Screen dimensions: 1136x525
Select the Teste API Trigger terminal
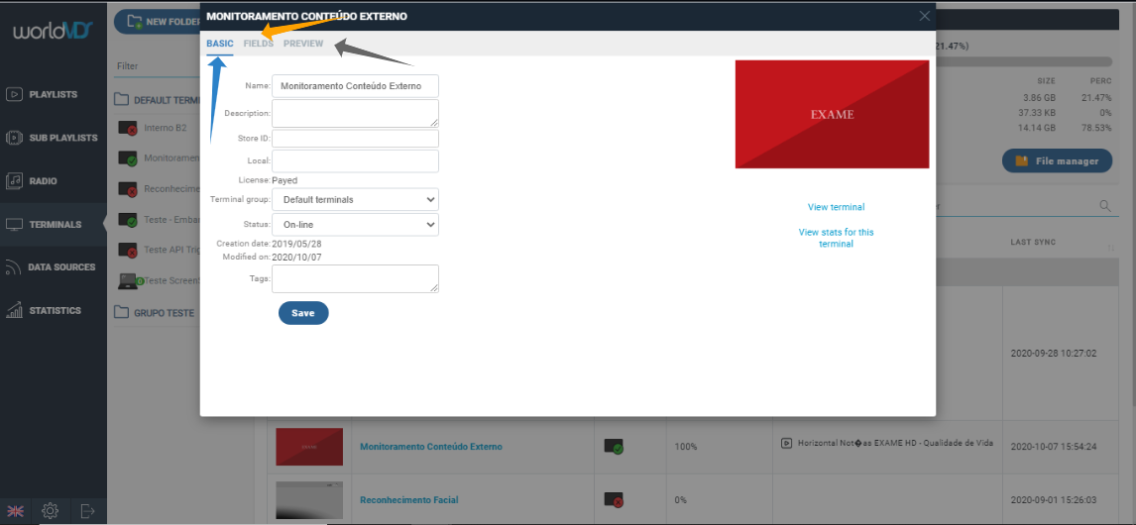(160, 251)
